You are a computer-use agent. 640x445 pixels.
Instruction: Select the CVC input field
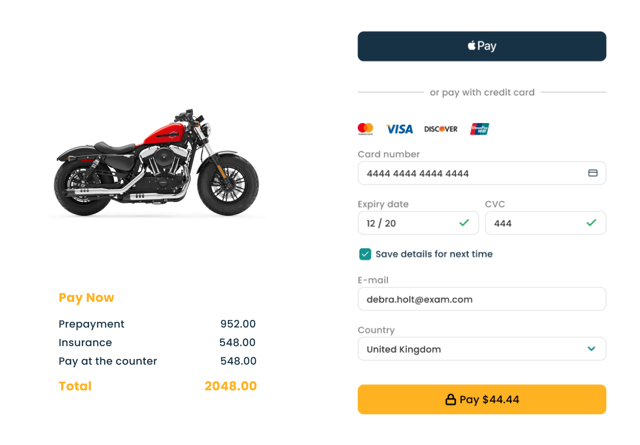tap(545, 223)
